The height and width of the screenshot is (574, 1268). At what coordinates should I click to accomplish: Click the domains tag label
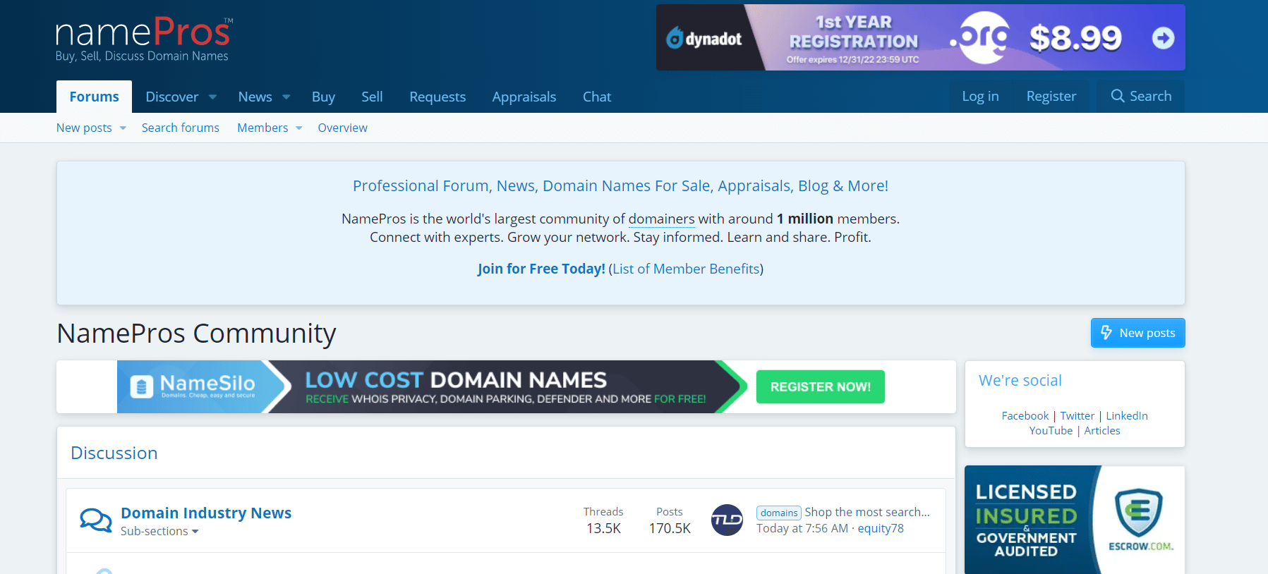pyautogui.click(x=779, y=513)
